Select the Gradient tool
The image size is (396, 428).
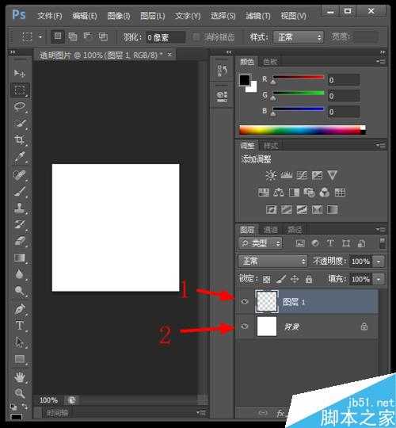pos(19,258)
